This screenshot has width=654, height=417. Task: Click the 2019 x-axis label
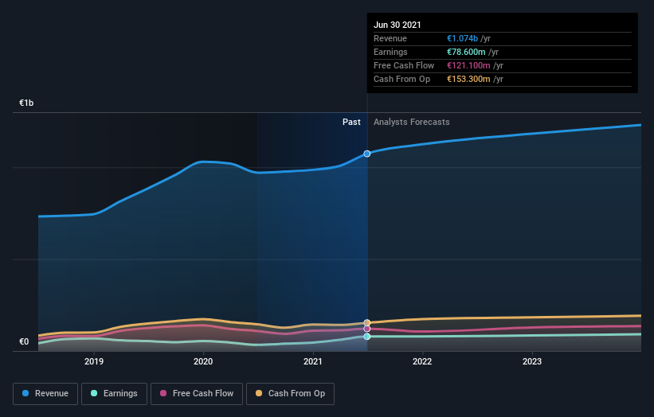[94, 361]
